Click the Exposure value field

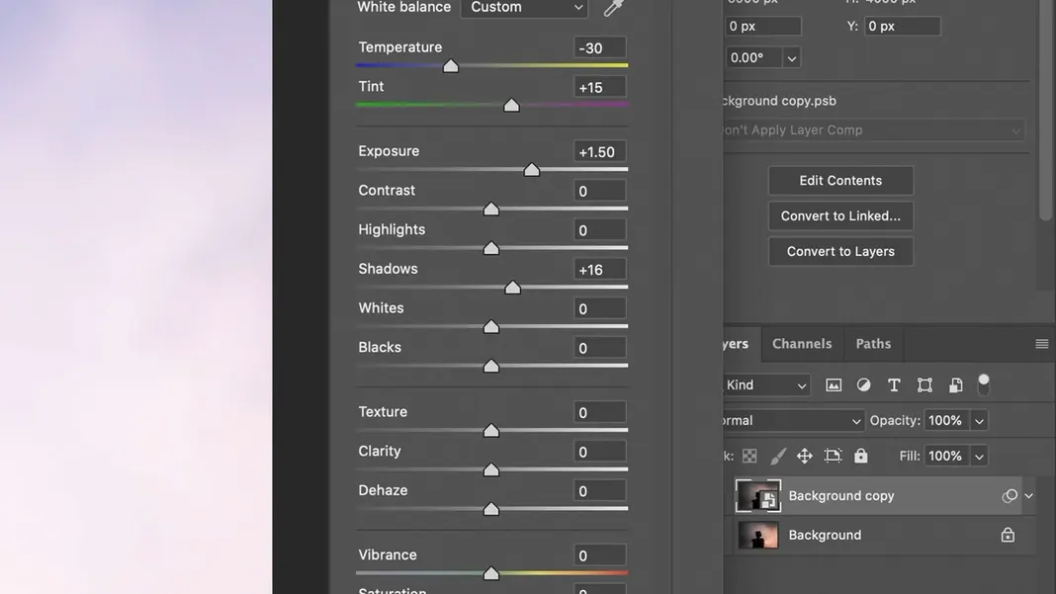click(599, 152)
